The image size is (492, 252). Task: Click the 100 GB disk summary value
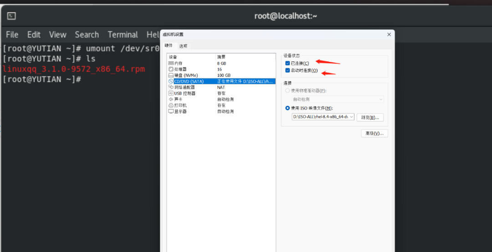pyautogui.click(x=224, y=75)
